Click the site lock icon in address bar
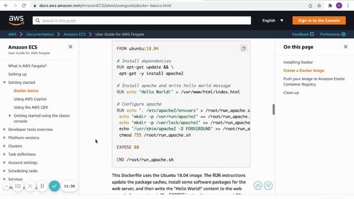This screenshot has height=199, width=354. 35,6
